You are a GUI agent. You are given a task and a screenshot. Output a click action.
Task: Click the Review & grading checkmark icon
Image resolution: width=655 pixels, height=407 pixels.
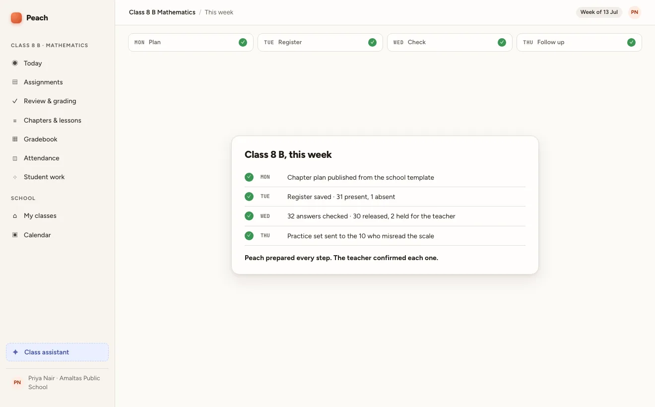pos(15,101)
